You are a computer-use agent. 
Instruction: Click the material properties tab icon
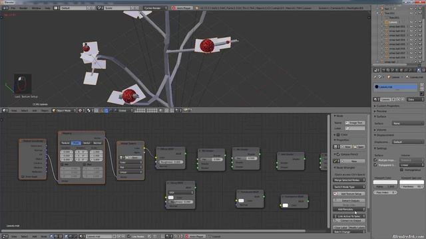pyautogui.click(x=419, y=70)
